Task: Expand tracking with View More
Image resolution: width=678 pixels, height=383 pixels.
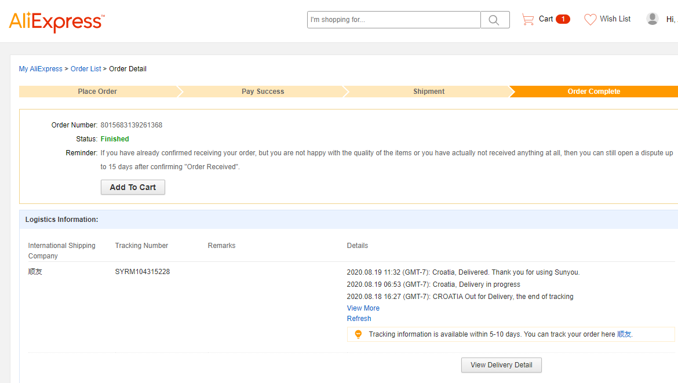Action: pos(363,308)
